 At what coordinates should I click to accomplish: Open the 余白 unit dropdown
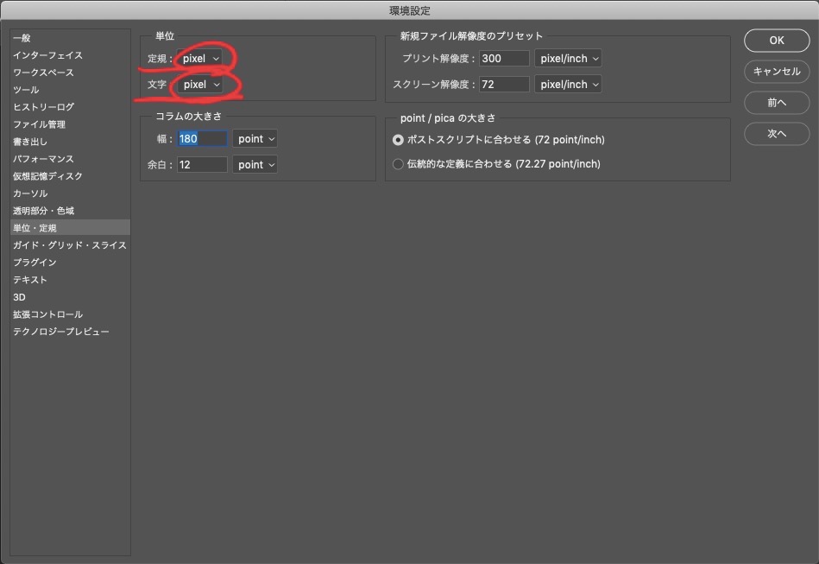(255, 164)
